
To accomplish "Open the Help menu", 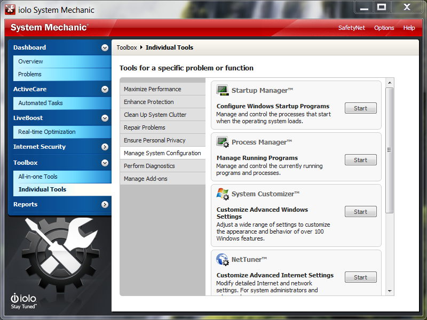I will tap(409, 28).
